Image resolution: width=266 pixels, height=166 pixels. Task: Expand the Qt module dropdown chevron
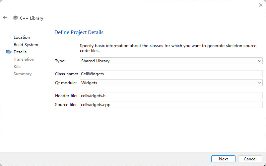[x=260, y=83]
